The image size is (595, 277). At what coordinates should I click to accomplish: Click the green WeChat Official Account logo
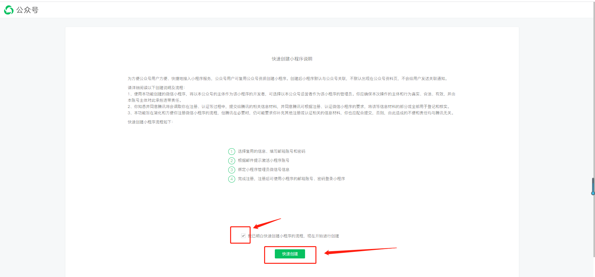coord(8,10)
